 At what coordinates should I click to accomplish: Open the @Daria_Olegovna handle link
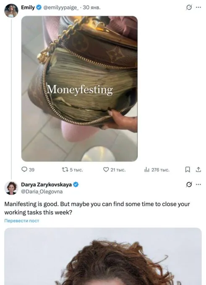tap(42, 192)
